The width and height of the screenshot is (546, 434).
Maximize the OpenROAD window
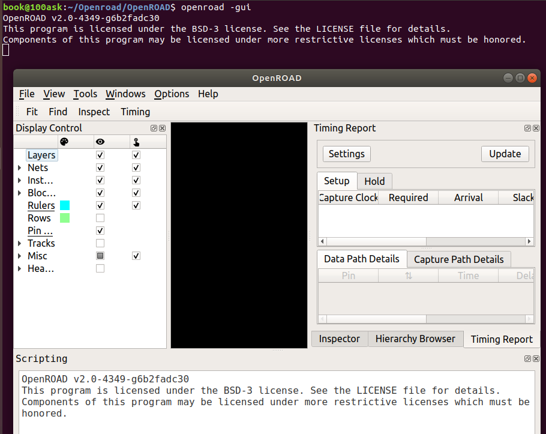pos(520,78)
